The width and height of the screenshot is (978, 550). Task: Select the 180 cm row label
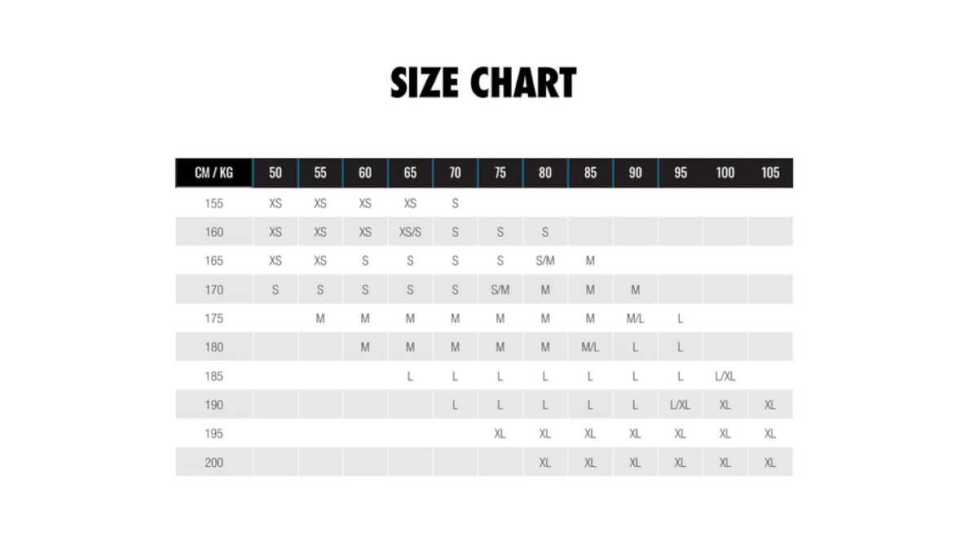[214, 348]
